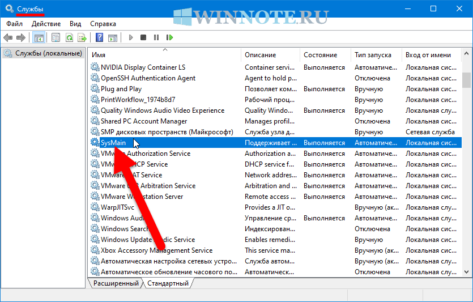Select the Xbox Accessory Management Service row
Viewport: 473px width, 302px height.
[x=276, y=250]
